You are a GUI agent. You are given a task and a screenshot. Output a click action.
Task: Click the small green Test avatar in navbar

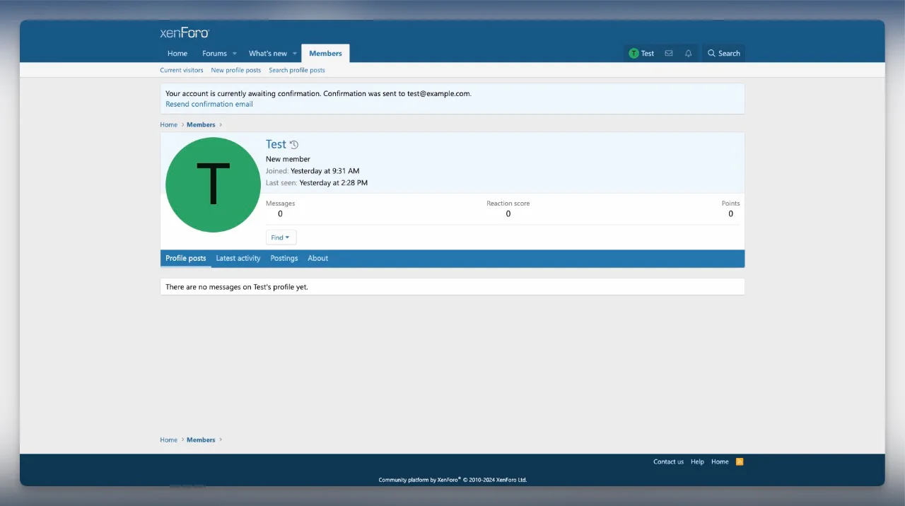[633, 54]
